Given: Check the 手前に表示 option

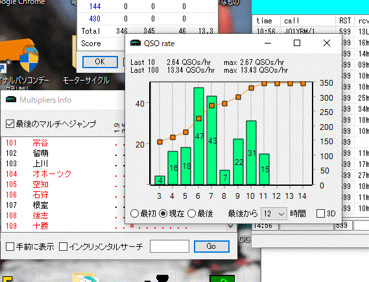Looking at the screenshot, I should (x=10, y=247).
